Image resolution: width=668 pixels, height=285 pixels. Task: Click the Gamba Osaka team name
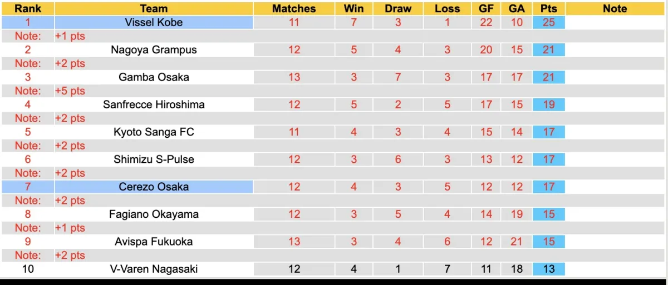point(154,77)
